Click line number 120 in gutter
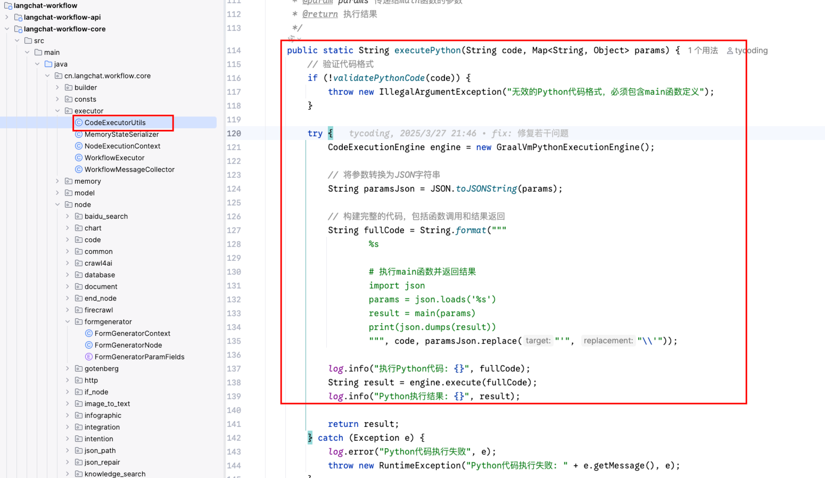This screenshot has width=825, height=478. point(234,133)
